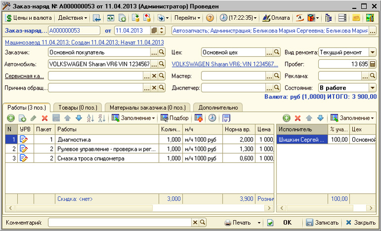Select the Диагностика row in the works table

pyautogui.click(x=140, y=139)
